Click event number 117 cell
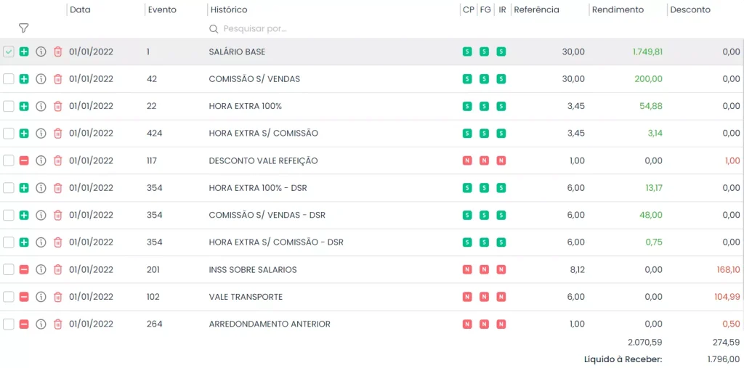The height and width of the screenshot is (368, 744). pos(153,160)
